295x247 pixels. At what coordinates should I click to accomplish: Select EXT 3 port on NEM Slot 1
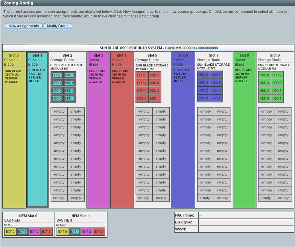pyautogui.click(x=99, y=232)
